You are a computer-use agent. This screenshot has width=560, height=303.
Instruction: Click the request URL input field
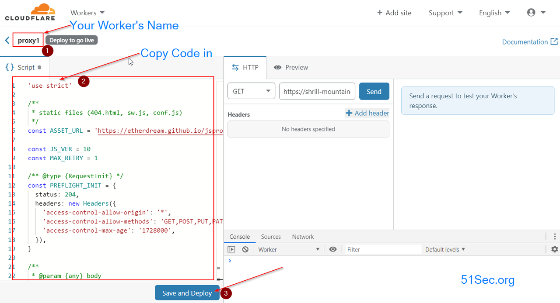[x=317, y=91]
